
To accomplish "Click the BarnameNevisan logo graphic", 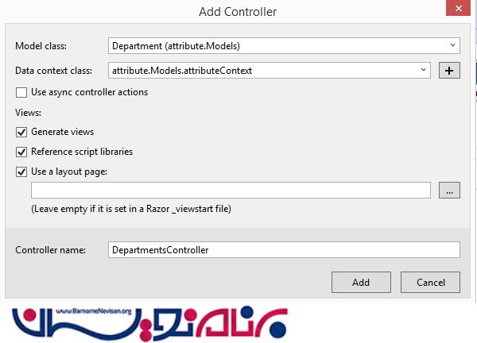I will point(149,324).
